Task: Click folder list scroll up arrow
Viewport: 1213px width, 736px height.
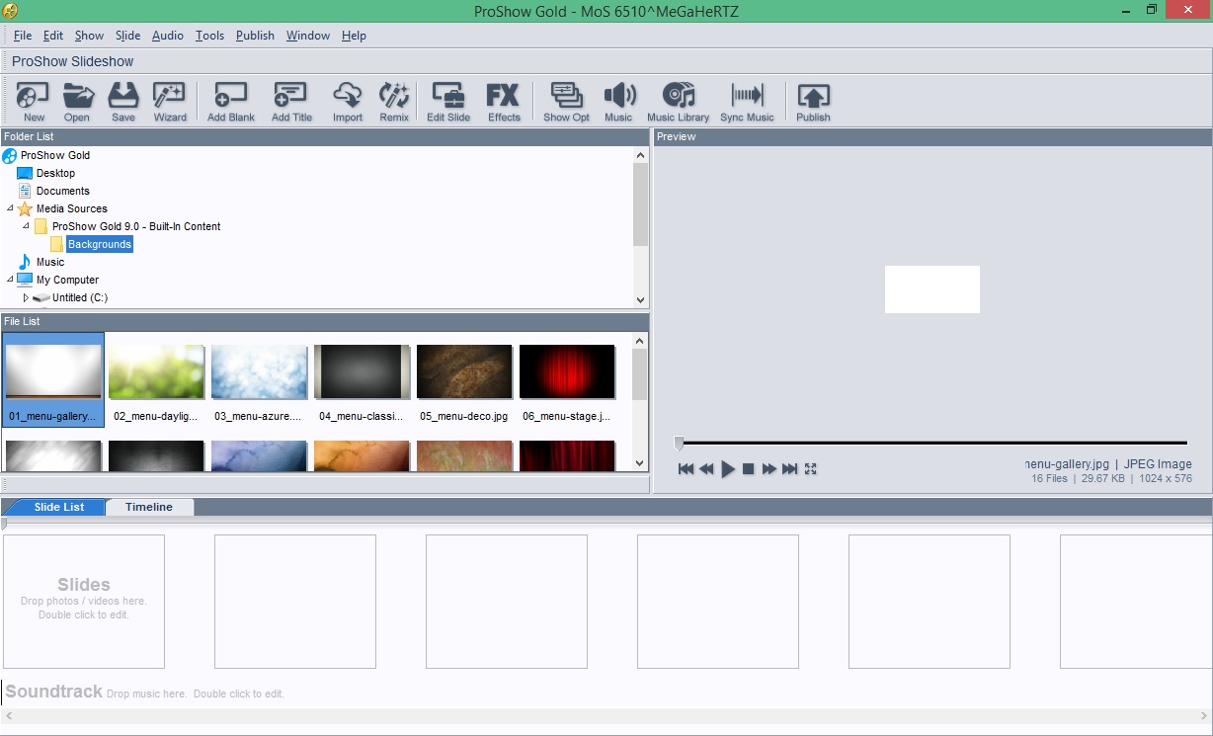Action: (640, 154)
